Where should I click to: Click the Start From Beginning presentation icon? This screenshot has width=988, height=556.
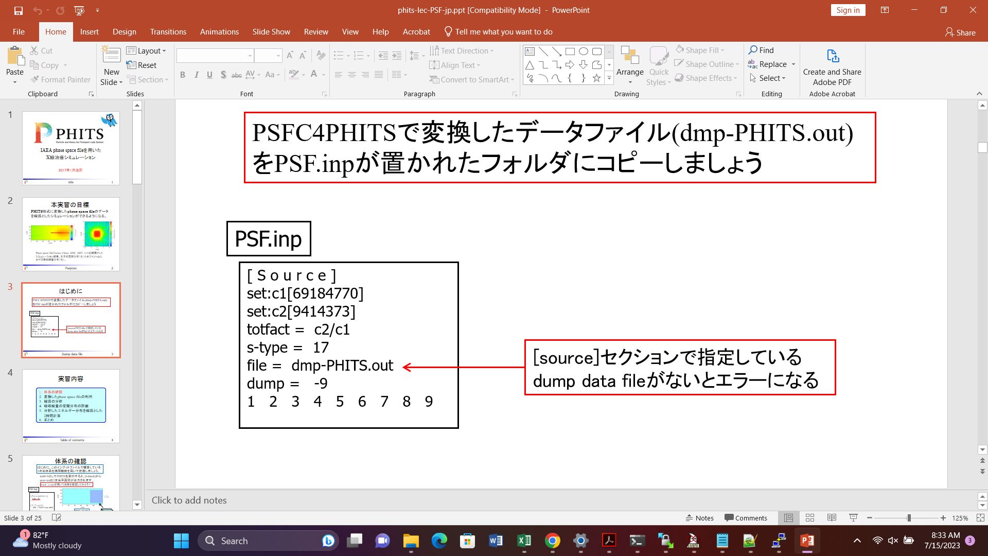[x=79, y=10]
